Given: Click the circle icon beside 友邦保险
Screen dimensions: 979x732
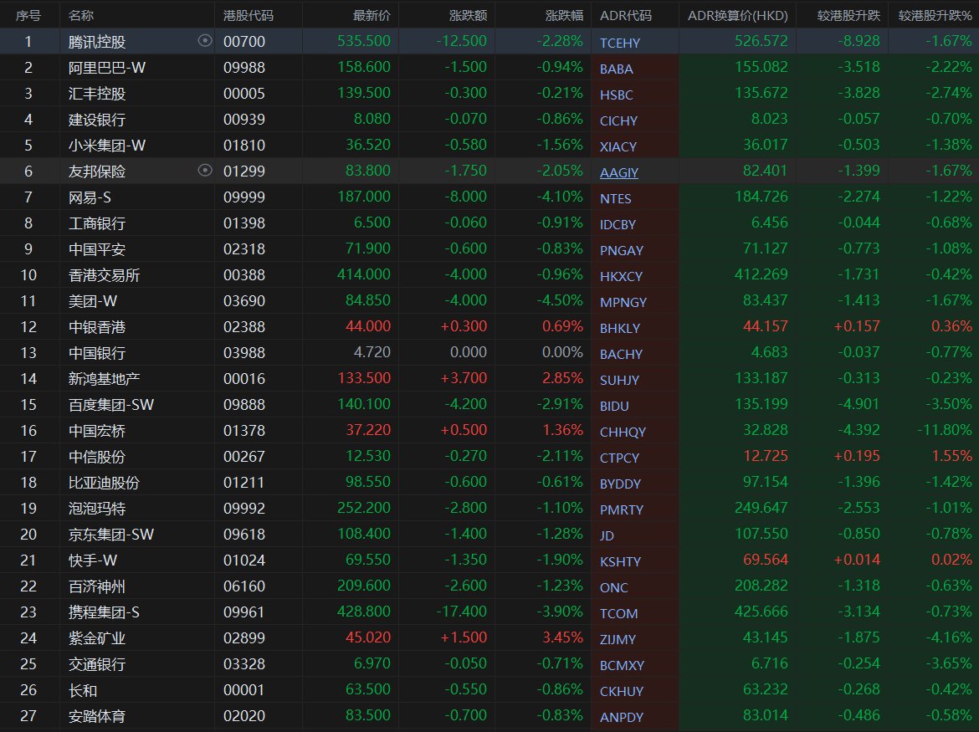Looking at the screenshot, I should click(205, 171).
